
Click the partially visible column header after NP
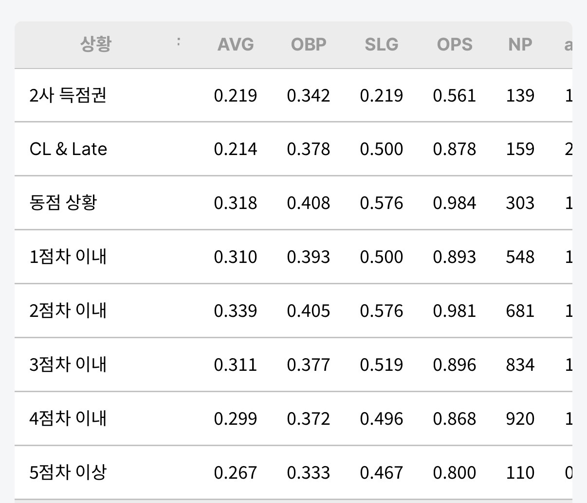(568, 45)
